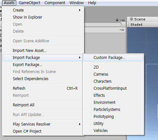Open the panel options menu beside the lock
The width and height of the screenshot is (158, 140).
coord(122,20)
